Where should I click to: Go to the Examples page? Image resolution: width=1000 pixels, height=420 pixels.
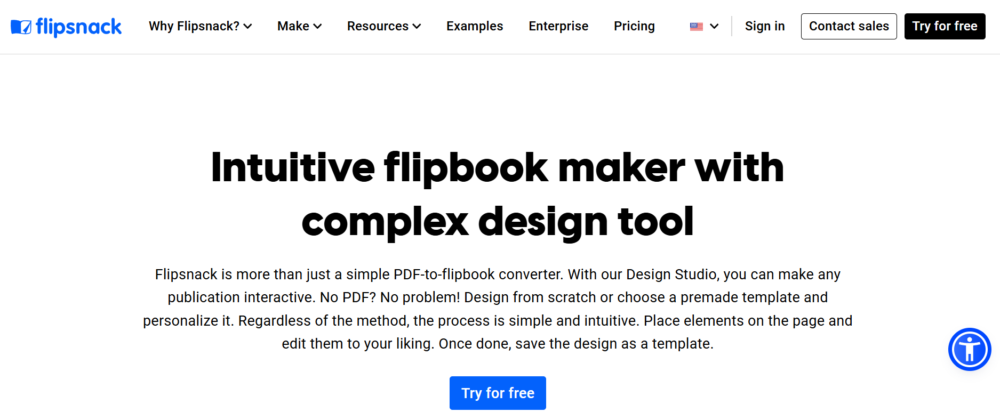(x=475, y=26)
